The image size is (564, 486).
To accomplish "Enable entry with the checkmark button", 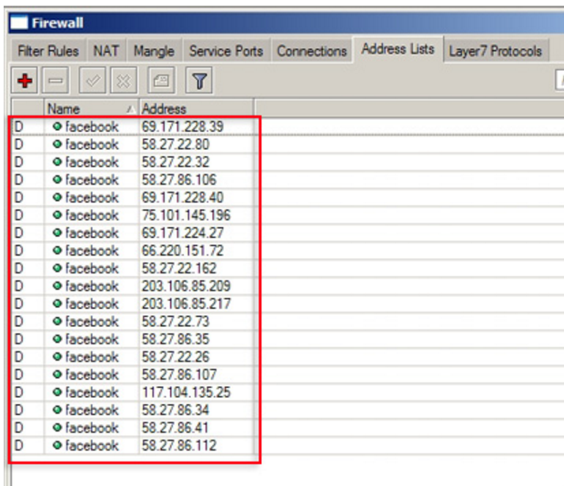I will [93, 81].
